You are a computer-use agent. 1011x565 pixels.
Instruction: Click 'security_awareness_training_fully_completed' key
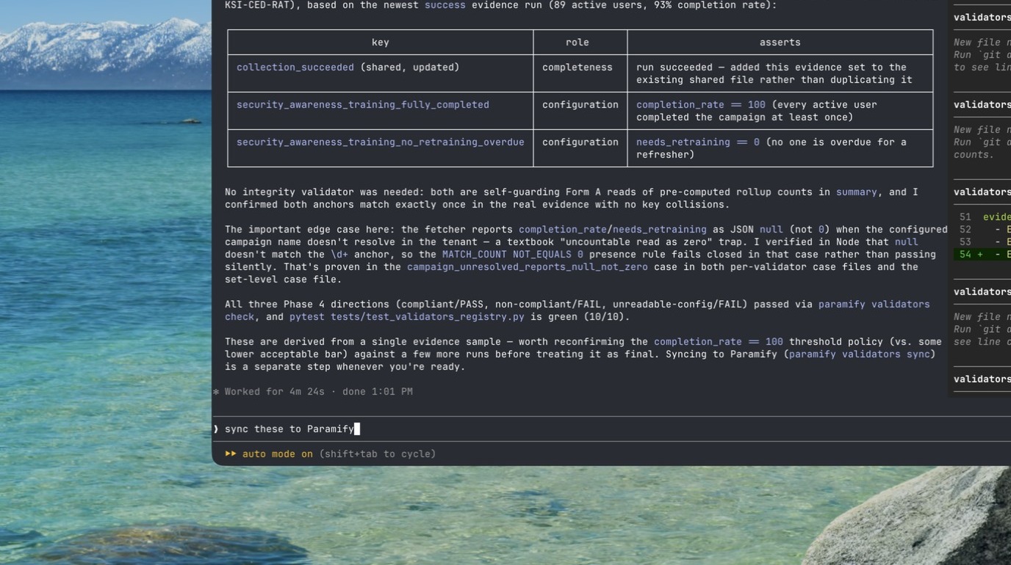(363, 105)
